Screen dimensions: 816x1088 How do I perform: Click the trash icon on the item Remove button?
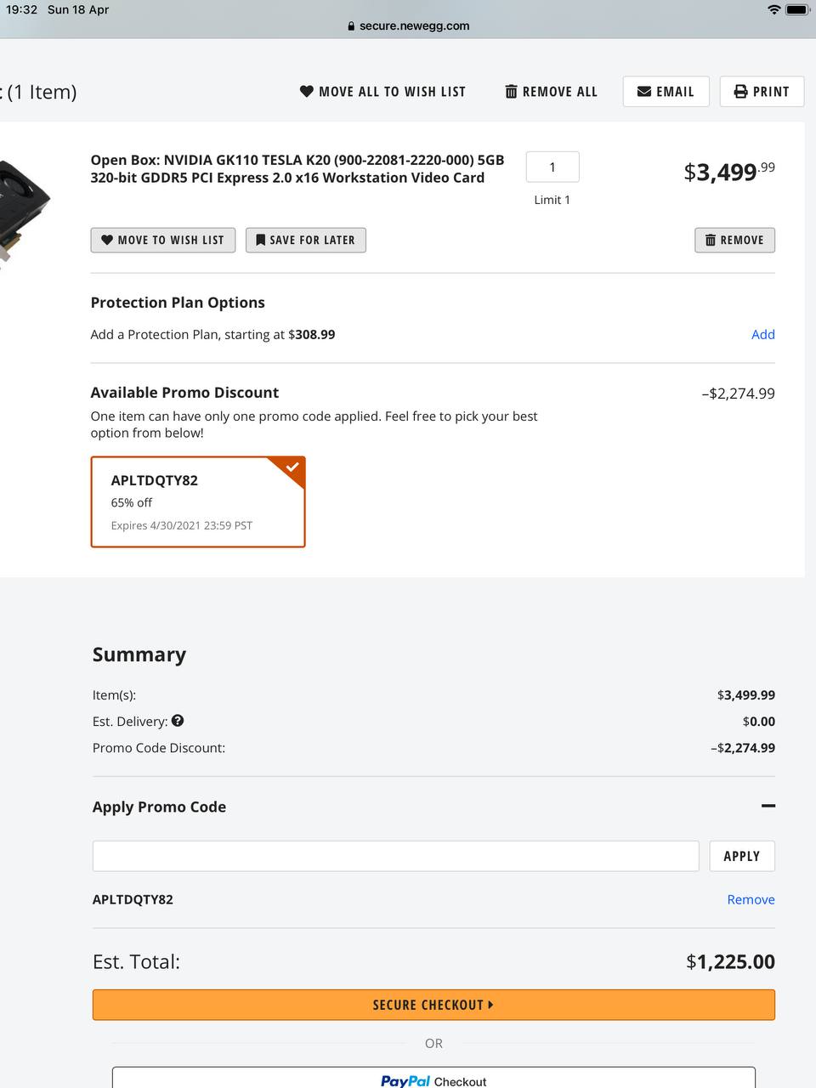pos(711,240)
